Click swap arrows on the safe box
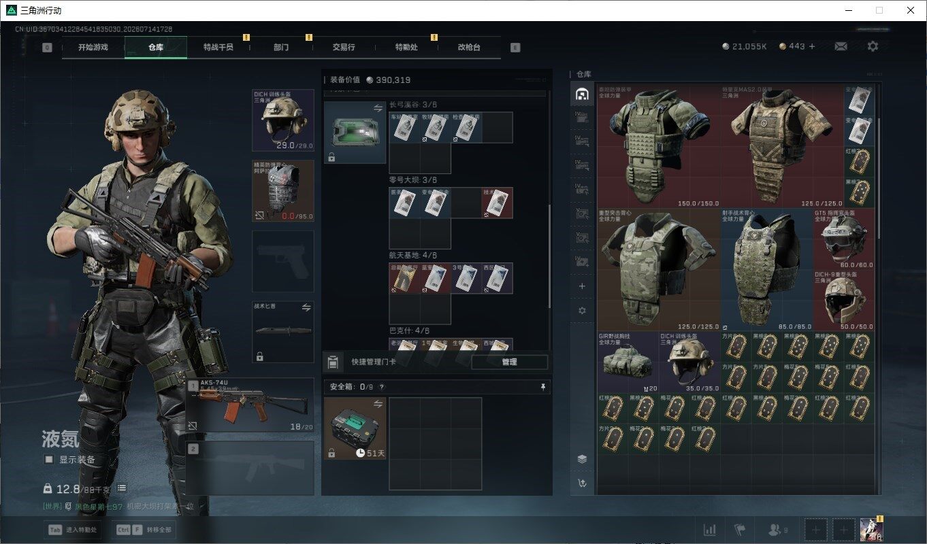 (x=378, y=404)
